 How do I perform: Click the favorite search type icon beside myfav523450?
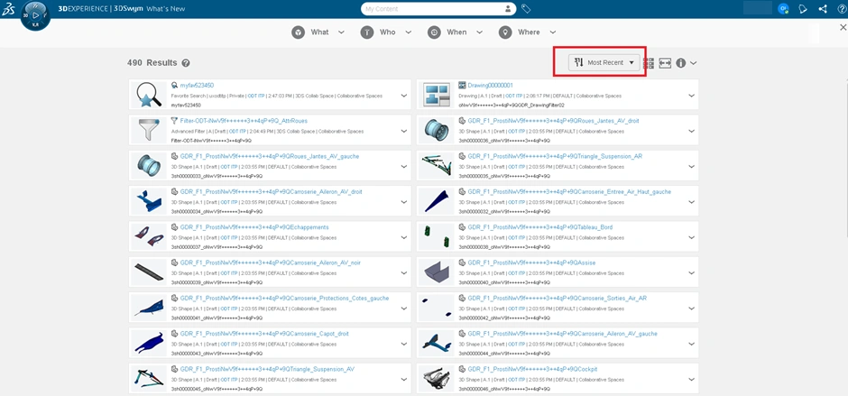pos(174,85)
